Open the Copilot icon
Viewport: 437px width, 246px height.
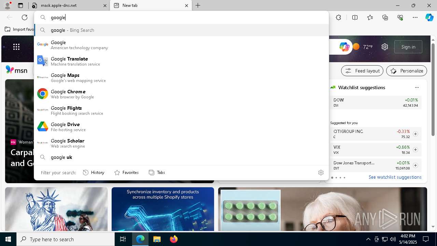(x=429, y=17)
